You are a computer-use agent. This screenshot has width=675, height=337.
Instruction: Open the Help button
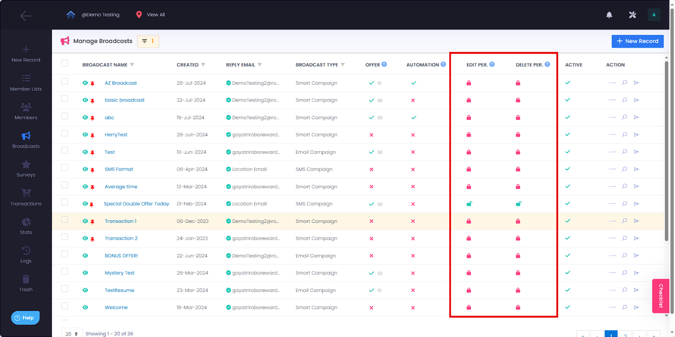[25, 318]
